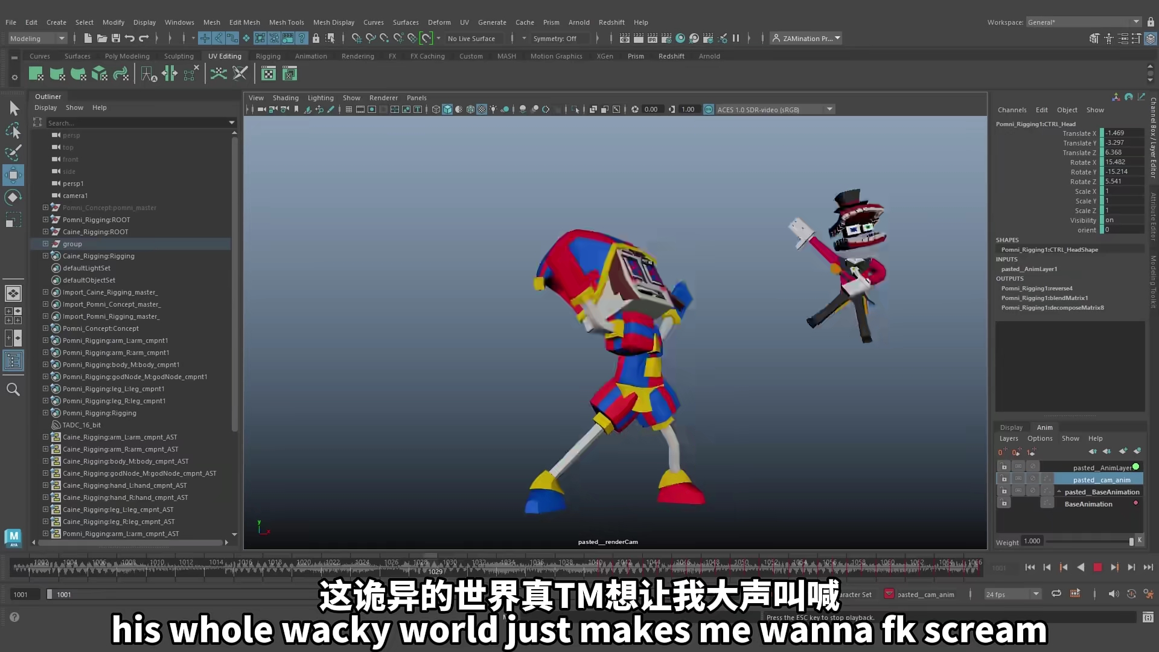Open the Workspace General dropdown

[x=1084, y=22]
